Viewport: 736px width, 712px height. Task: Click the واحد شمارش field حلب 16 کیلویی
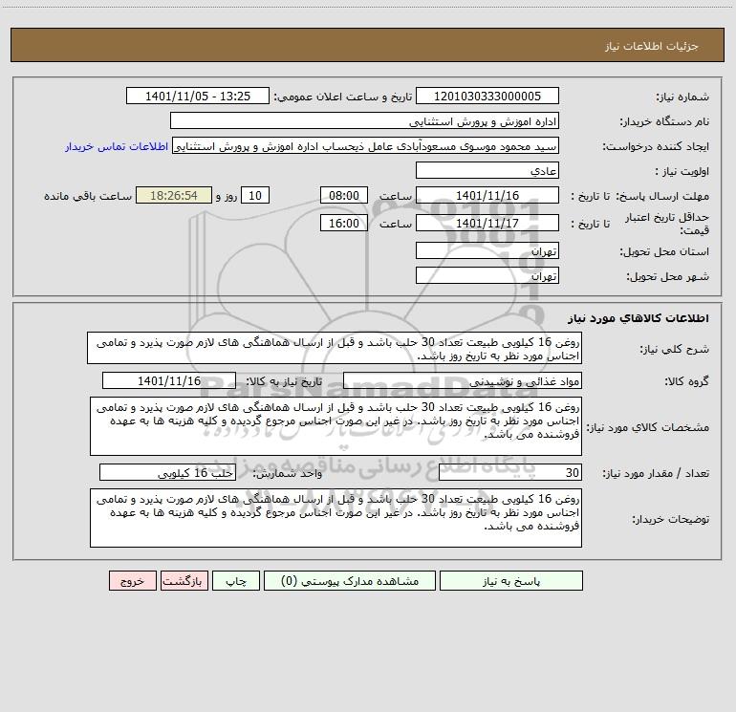coord(167,472)
